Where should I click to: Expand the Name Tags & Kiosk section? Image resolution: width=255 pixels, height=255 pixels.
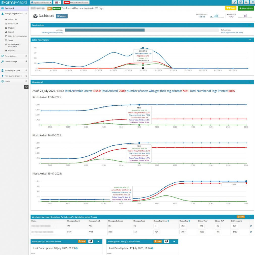click(x=26, y=71)
